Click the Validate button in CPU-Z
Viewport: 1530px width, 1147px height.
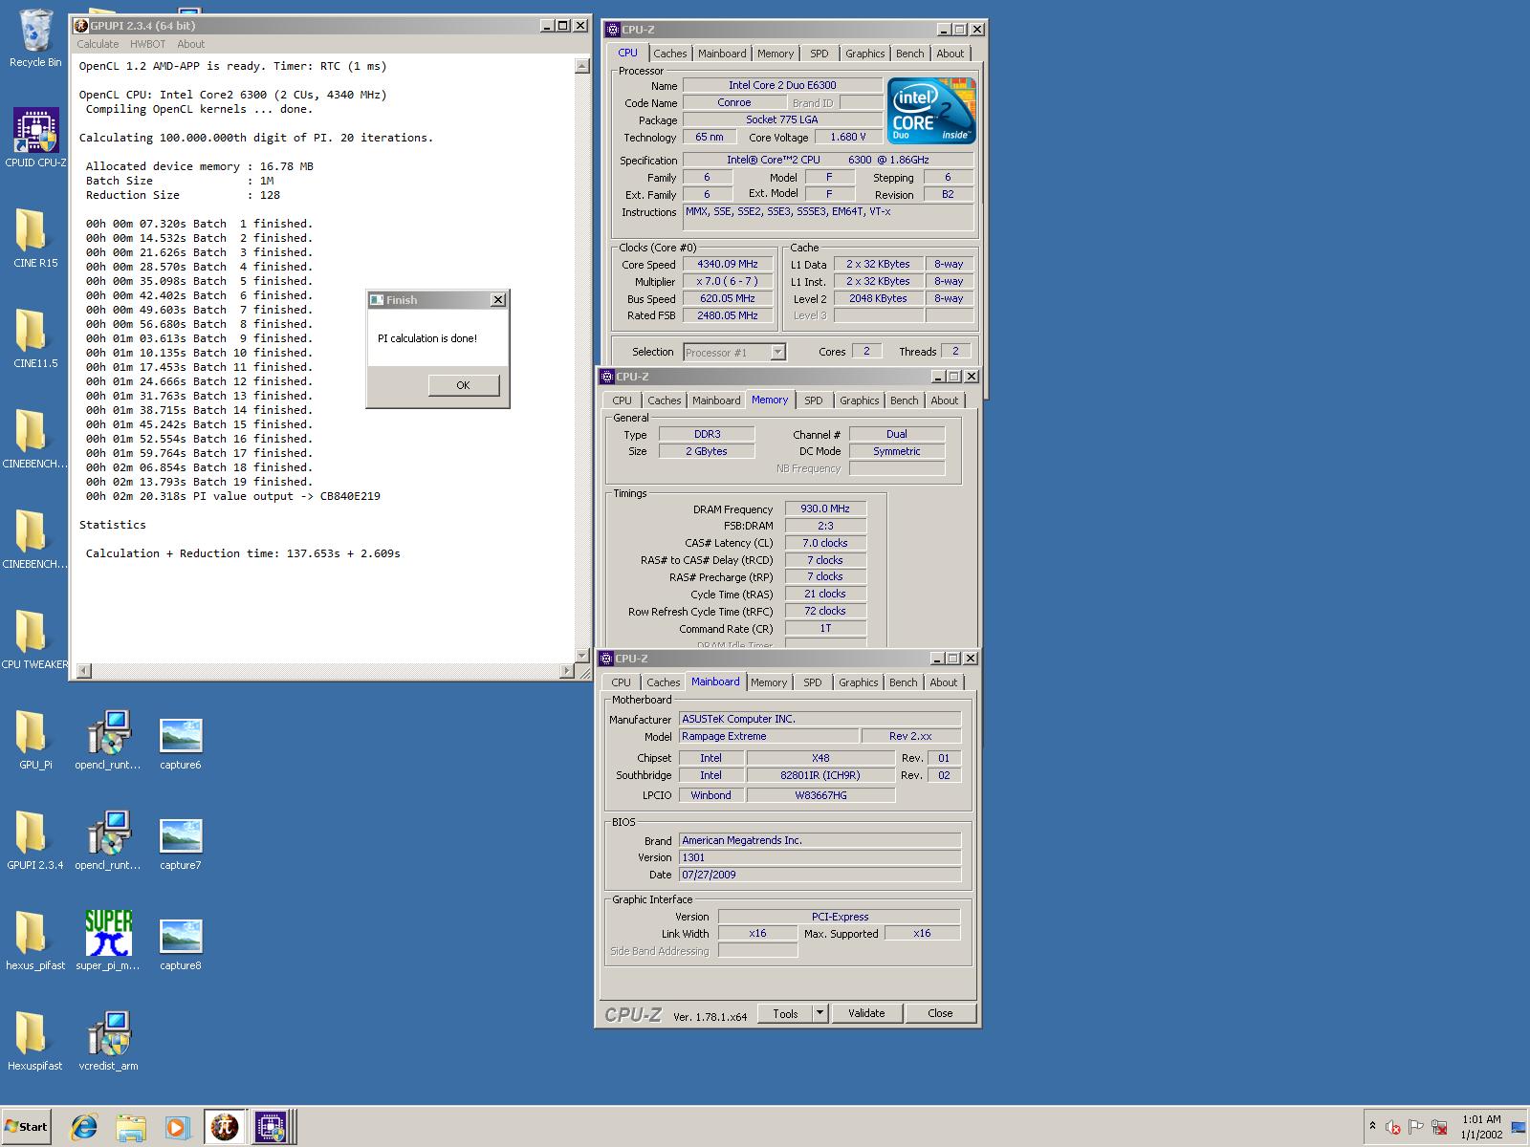coord(866,1013)
